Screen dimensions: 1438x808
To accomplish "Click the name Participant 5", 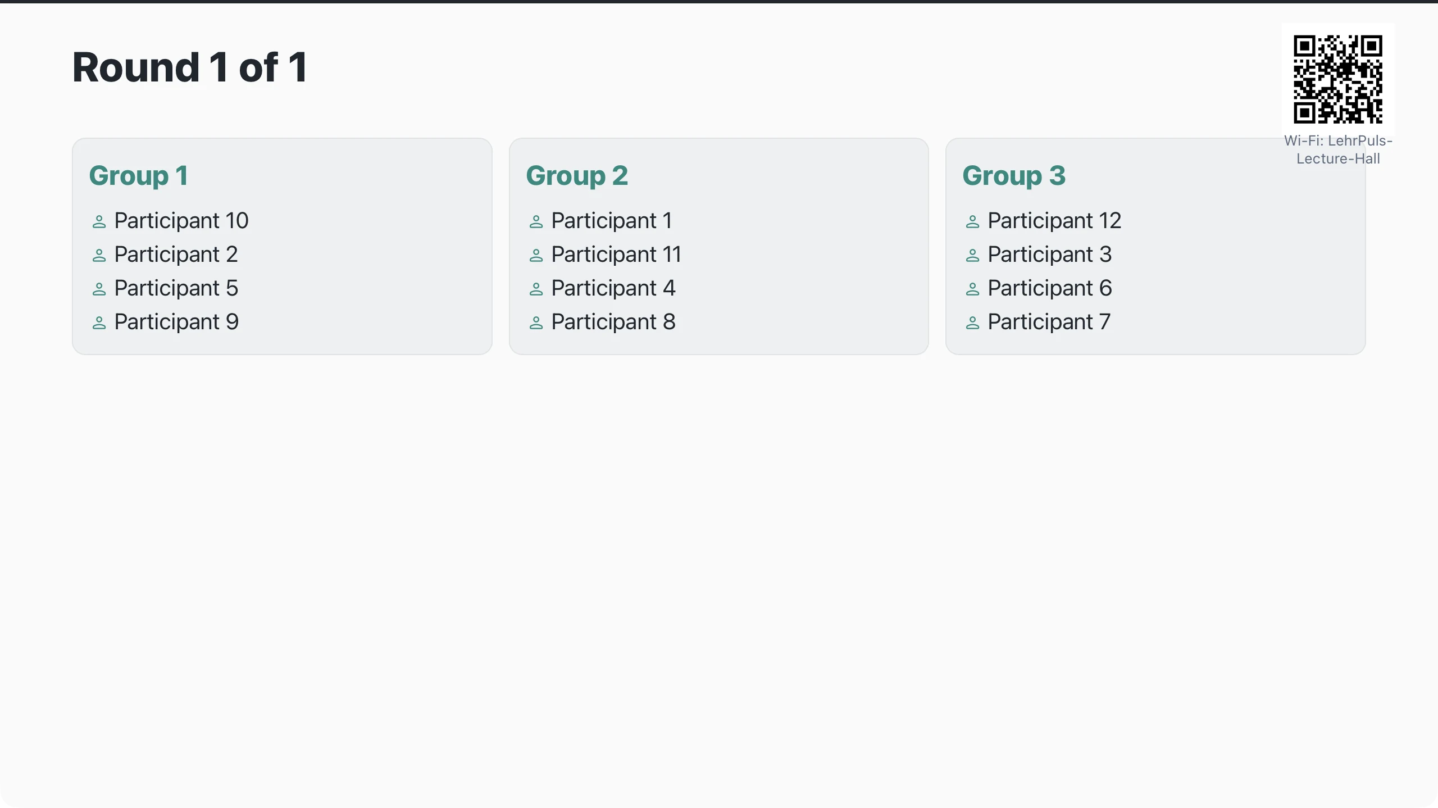I will 176,288.
